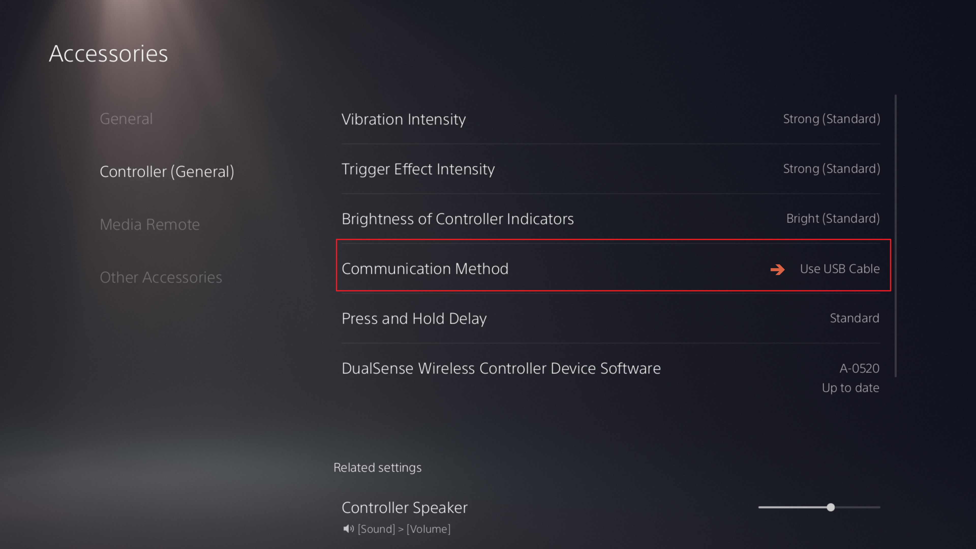
Task: Click the Bright (Standard) brightness value
Action: (x=833, y=219)
